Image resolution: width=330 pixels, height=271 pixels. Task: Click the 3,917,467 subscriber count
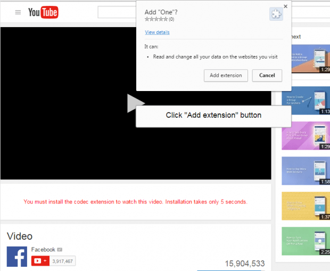[x=62, y=261]
